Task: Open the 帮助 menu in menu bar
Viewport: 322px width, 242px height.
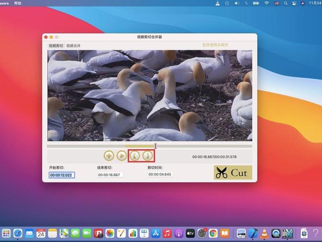Action: [x=18, y=3]
